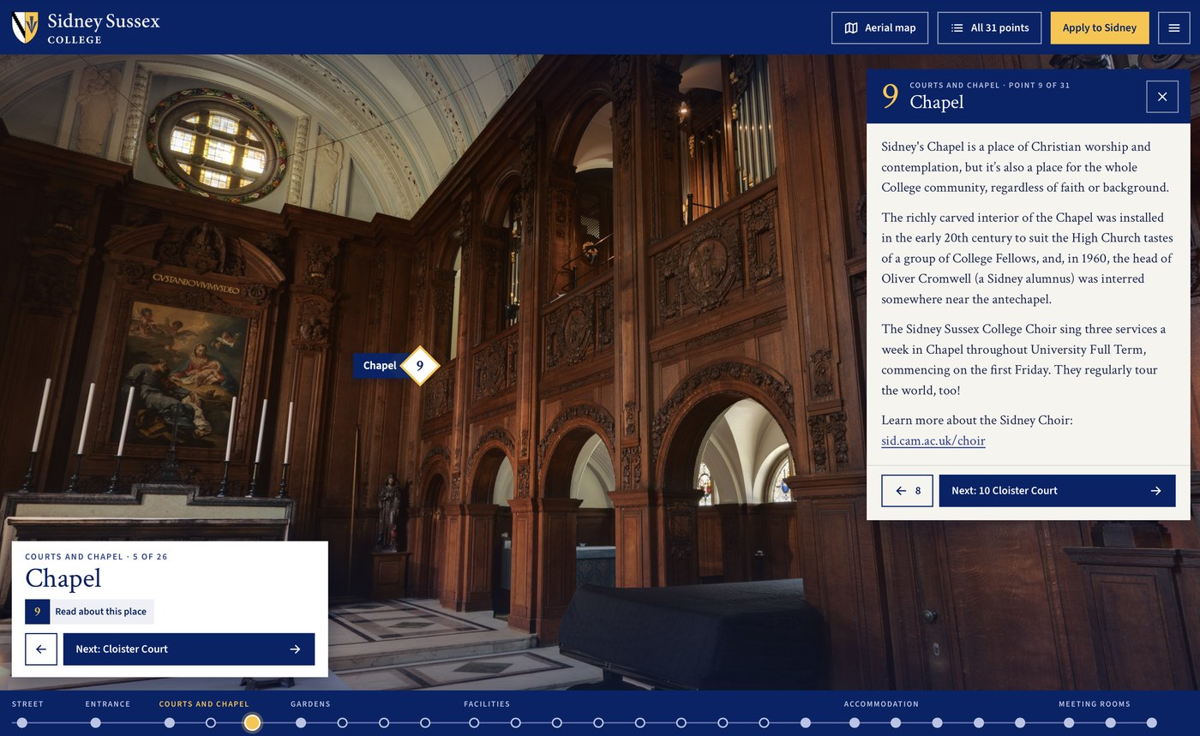Jump to the Street section label

(x=27, y=704)
